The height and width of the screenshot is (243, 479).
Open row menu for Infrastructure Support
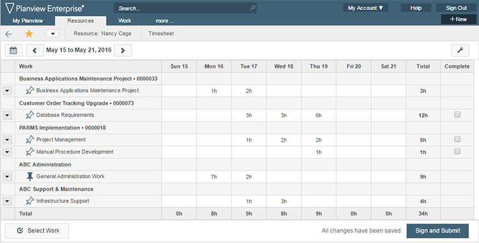pos(7,202)
